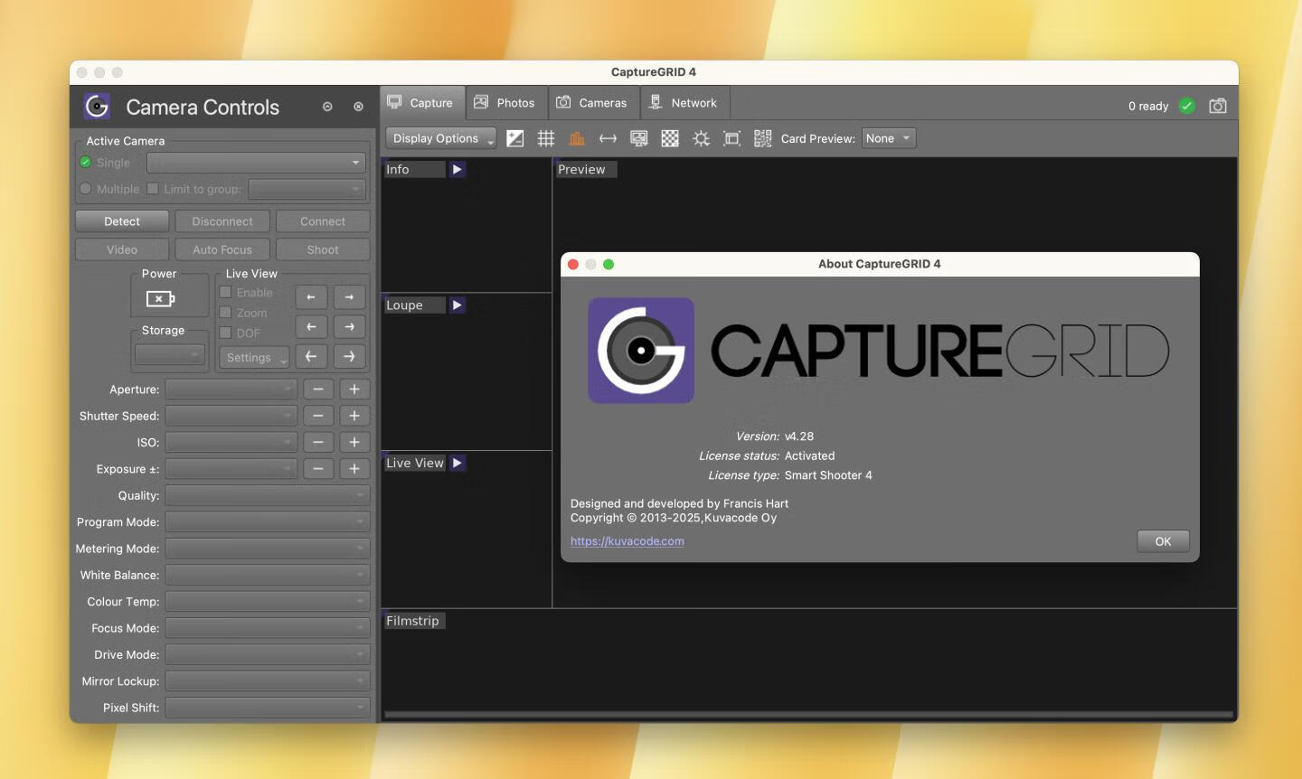The height and width of the screenshot is (779, 1302).
Task: Click the brightness sun icon
Action: coord(701,138)
